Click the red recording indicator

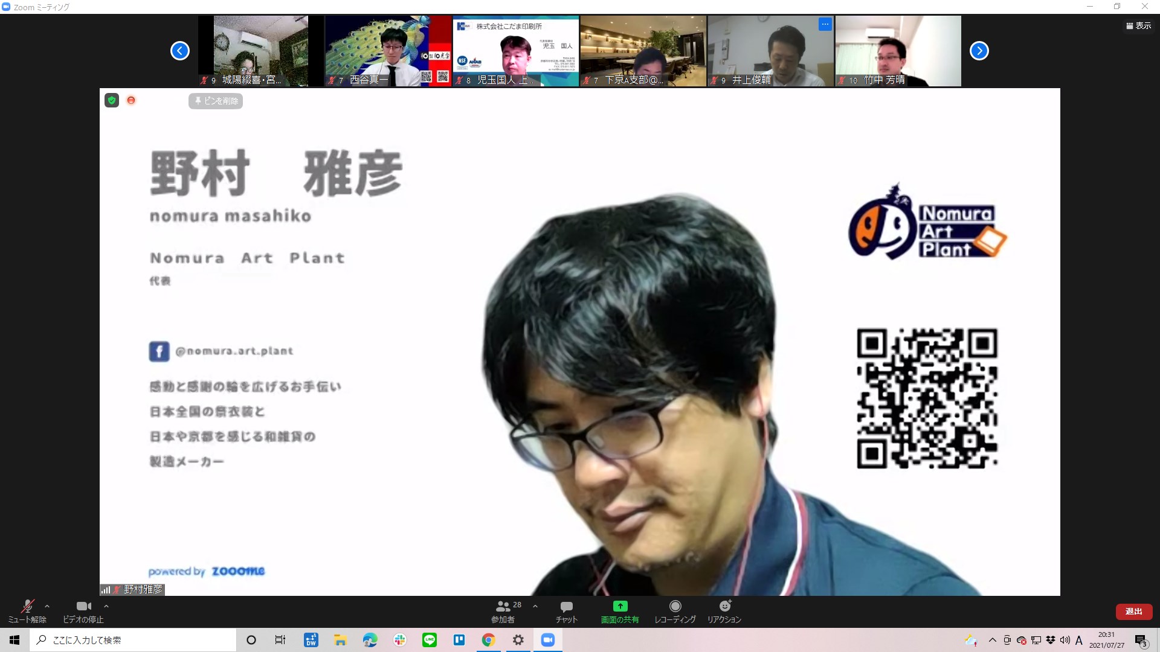click(x=131, y=100)
